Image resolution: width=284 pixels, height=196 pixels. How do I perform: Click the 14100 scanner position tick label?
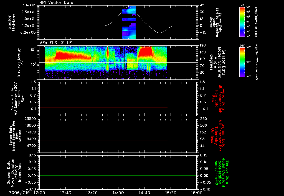point(30,132)
